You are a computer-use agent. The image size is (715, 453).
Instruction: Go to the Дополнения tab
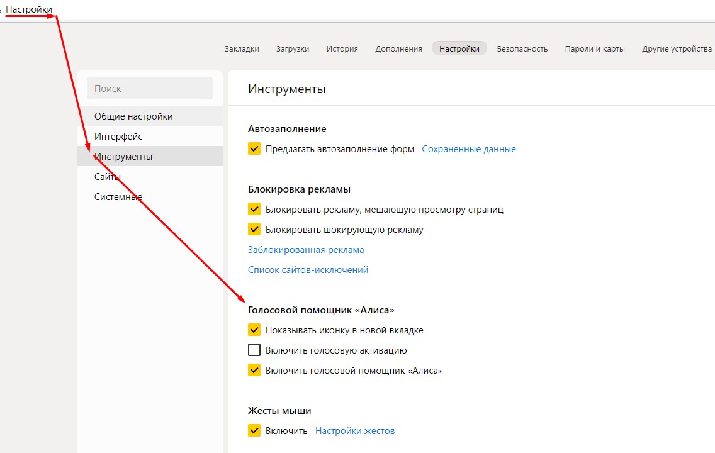[398, 49]
